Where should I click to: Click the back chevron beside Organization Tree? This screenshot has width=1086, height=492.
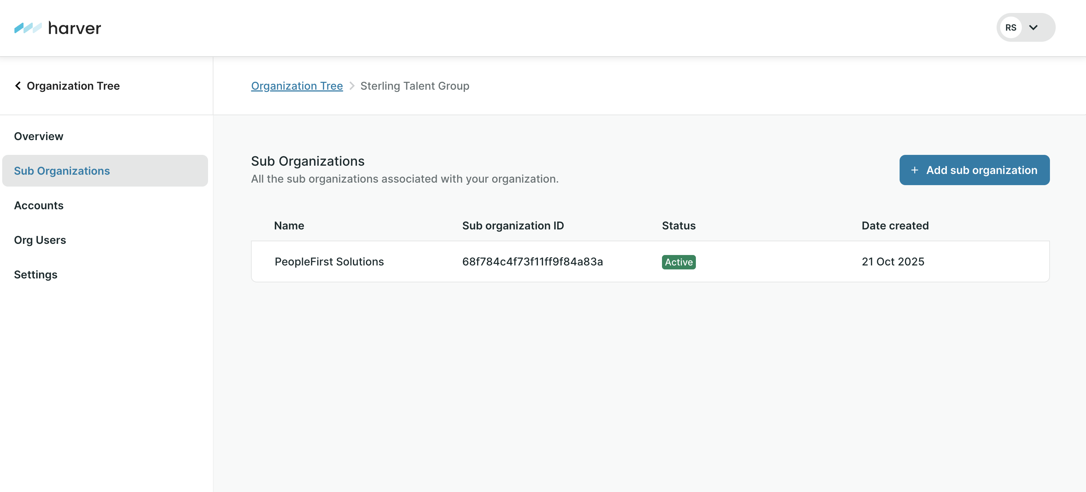(x=18, y=86)
